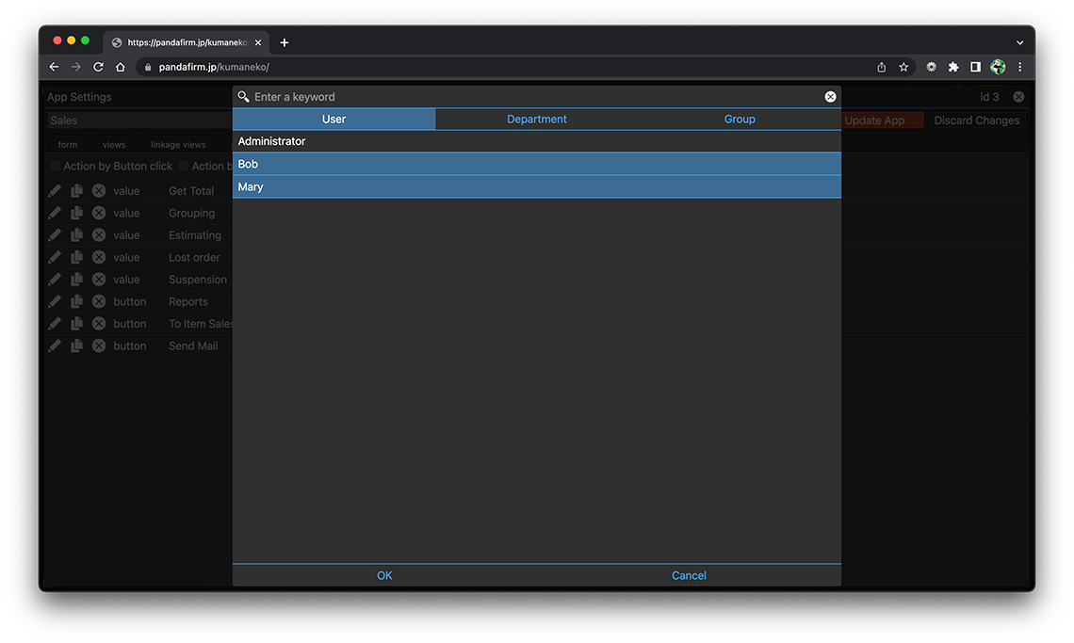Image resolution: width=1074 pixels, height=643 pixels.
Task: Open the browser Extensions puzzle icon
Action: point(953,67)
